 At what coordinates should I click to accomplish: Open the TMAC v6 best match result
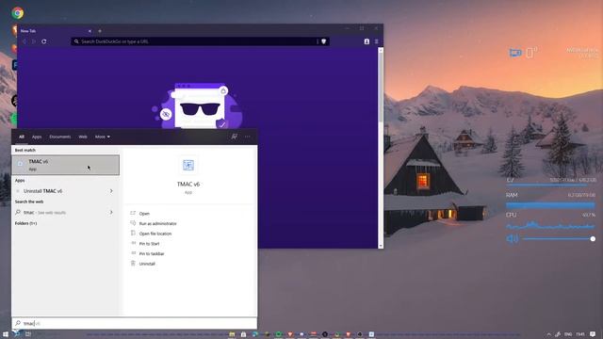pyautogui.click(x=65, y=165)
